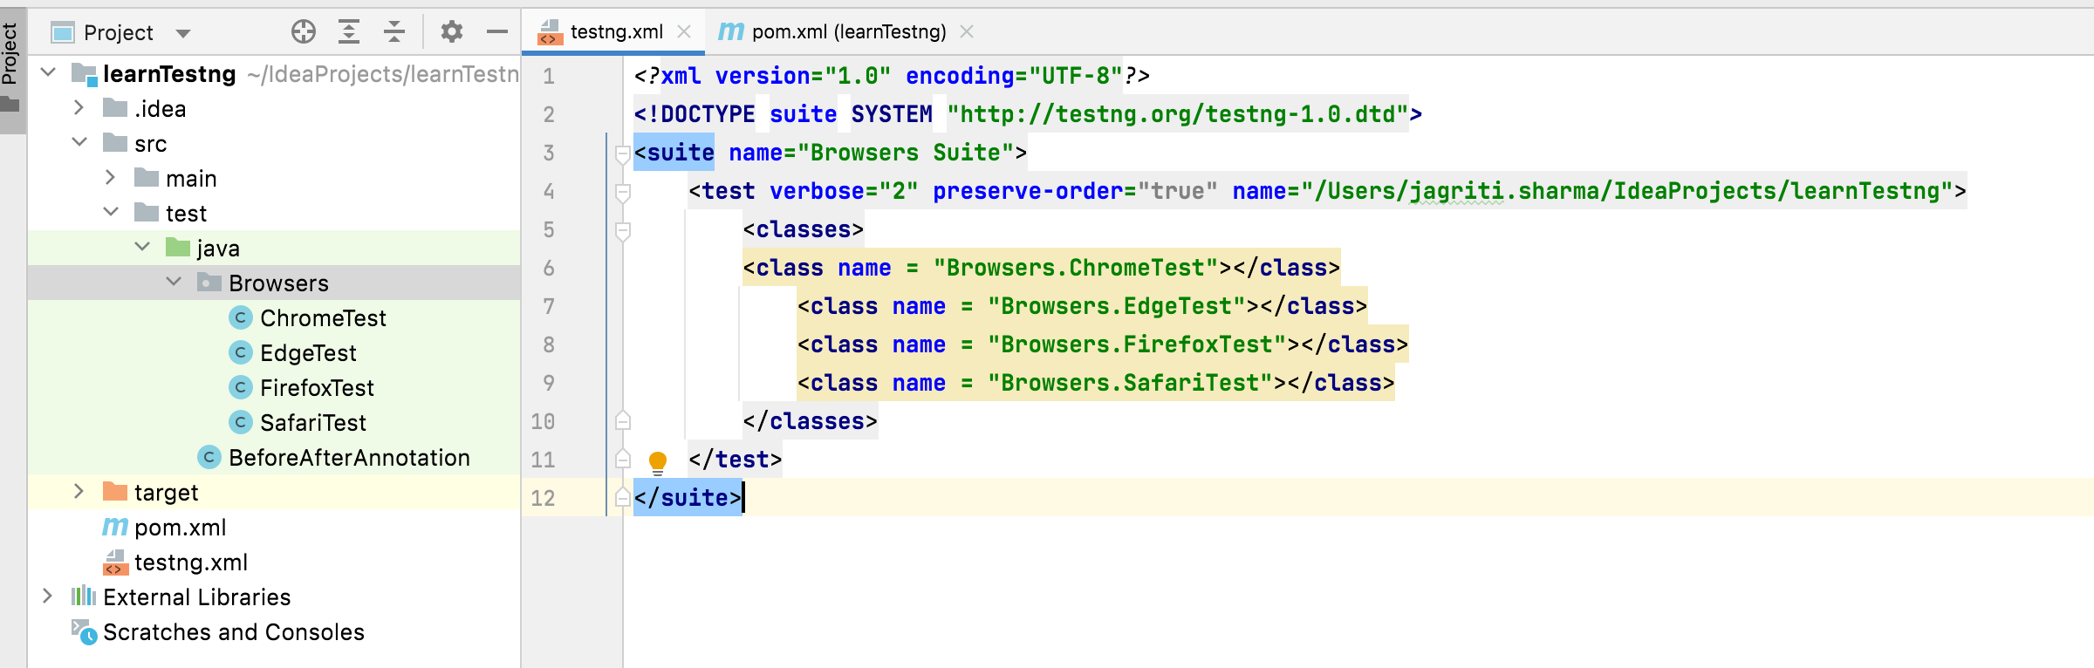Click fold end marker on line 10

click(623, 421)
